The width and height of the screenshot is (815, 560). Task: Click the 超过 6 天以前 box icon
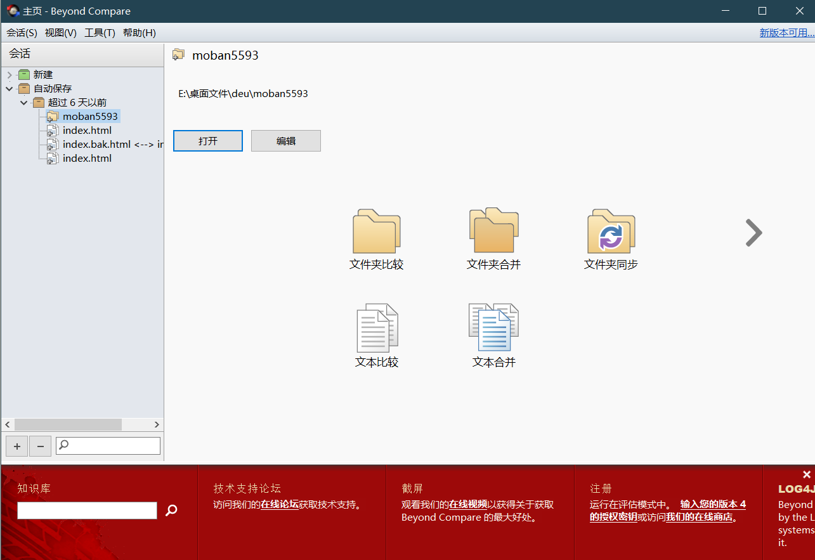click(39, 103)
